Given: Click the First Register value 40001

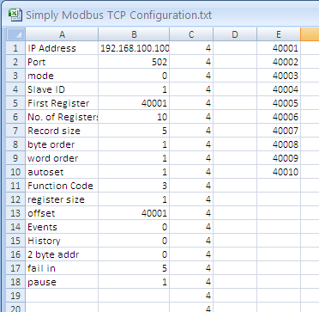Looking at the screenshot, I should pyautogui.click(x=134, y=103).
